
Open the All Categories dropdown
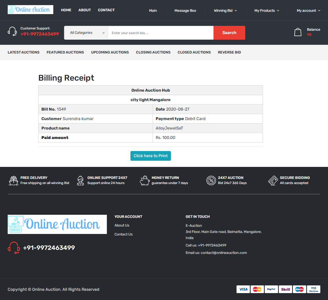pyautogui.click(x=86, y=33)
